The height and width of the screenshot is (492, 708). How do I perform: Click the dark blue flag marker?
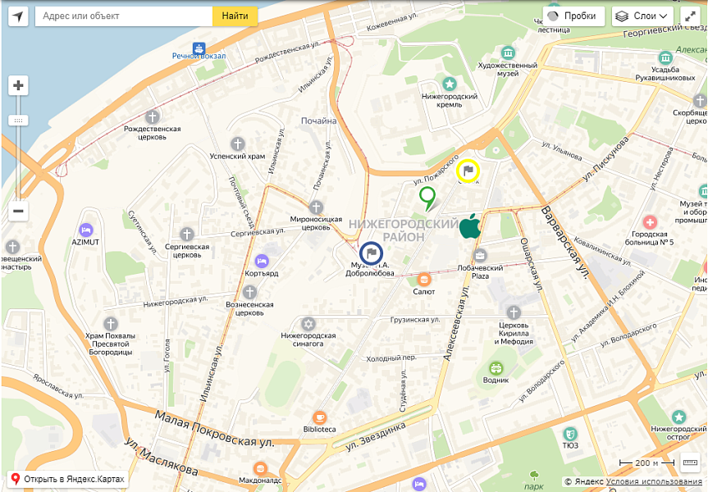(371, 253)
